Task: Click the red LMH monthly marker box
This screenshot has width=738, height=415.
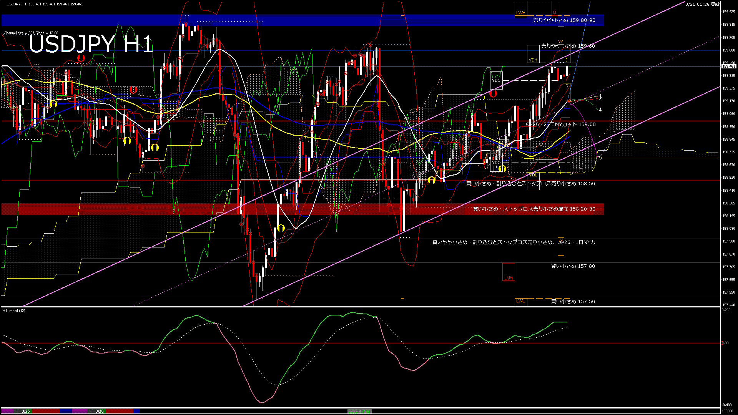Action: [x=508, y=277]
